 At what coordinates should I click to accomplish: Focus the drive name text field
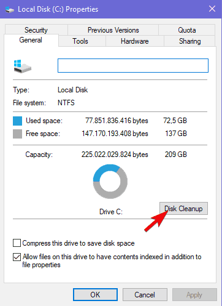[133, 65]
